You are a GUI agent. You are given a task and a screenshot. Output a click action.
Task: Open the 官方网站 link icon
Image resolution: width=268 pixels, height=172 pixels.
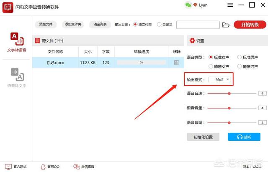pos(8,166)
